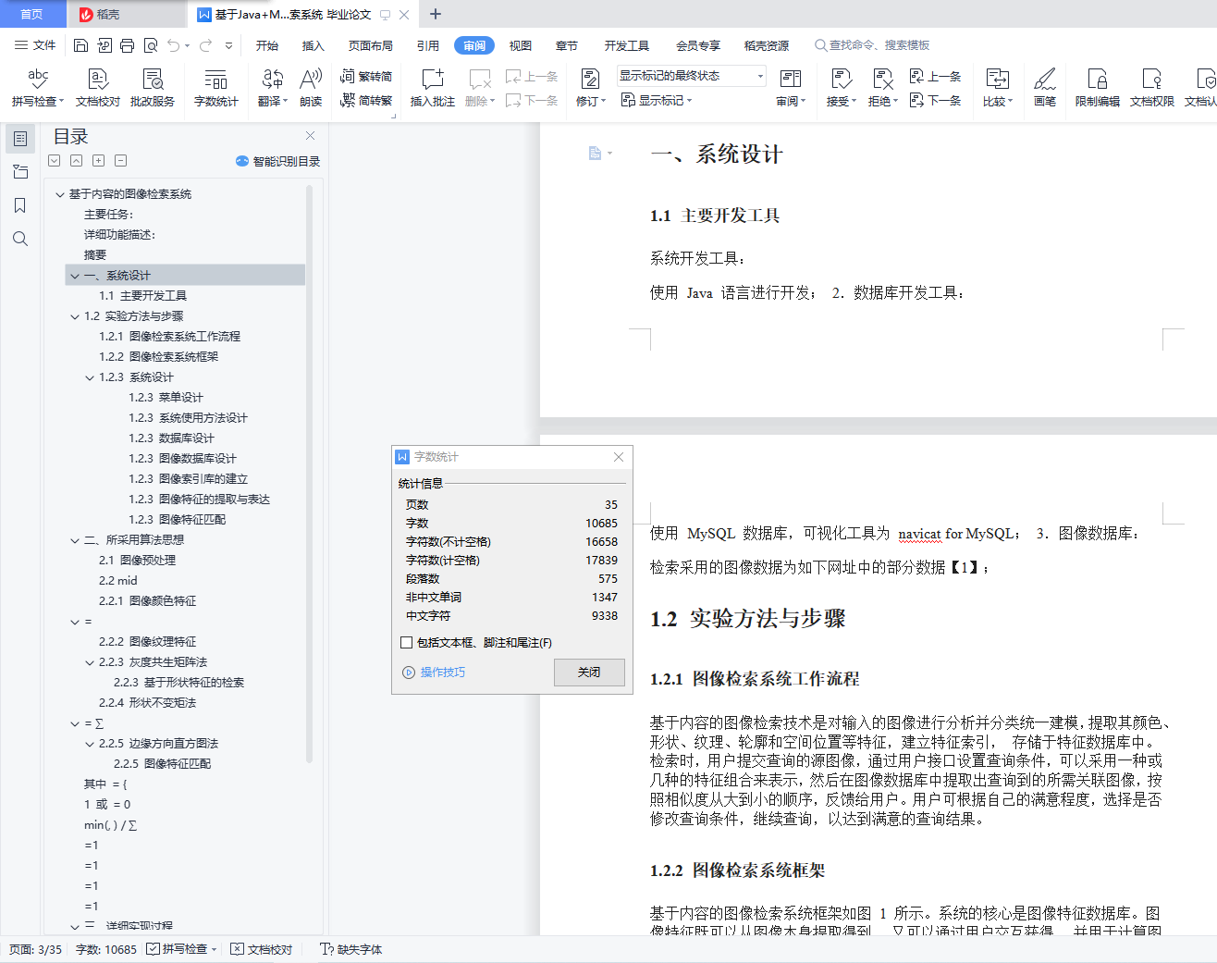
Task: Start 朗读 read aloud
Action: coord(311,88)
